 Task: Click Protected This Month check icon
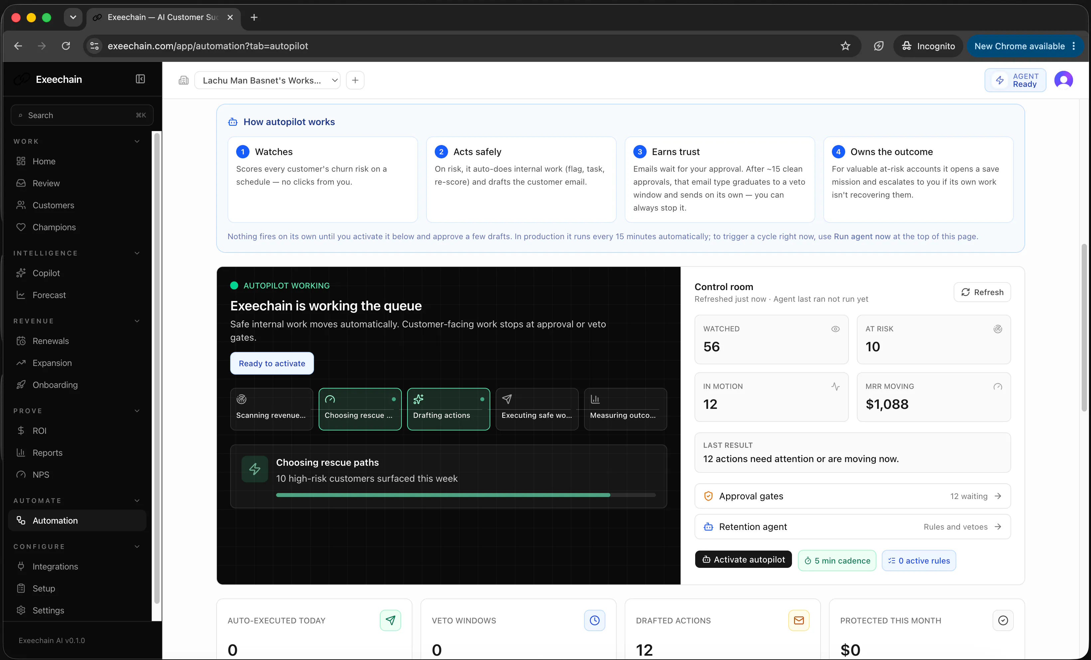click(x=1003, y=620)
